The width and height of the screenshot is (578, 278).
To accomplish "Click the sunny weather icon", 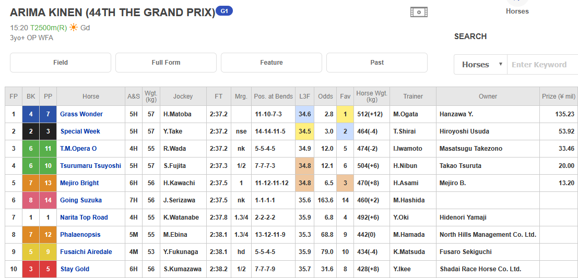I will 74,27.
